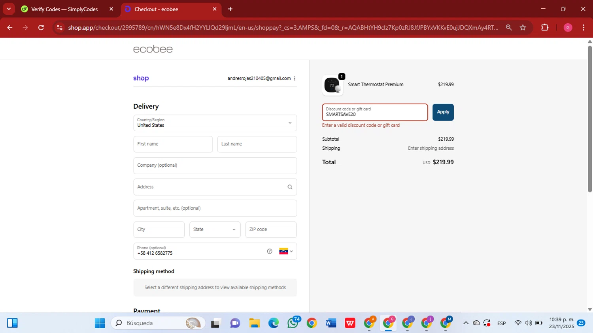593x333 pixels.
Task: Open the browser extensions puzzle icon
Action: [x=545, y=28]
